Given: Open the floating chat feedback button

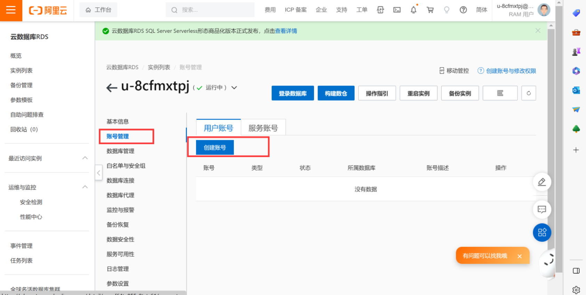Looking at the screenshot, I should click(542, 209).
